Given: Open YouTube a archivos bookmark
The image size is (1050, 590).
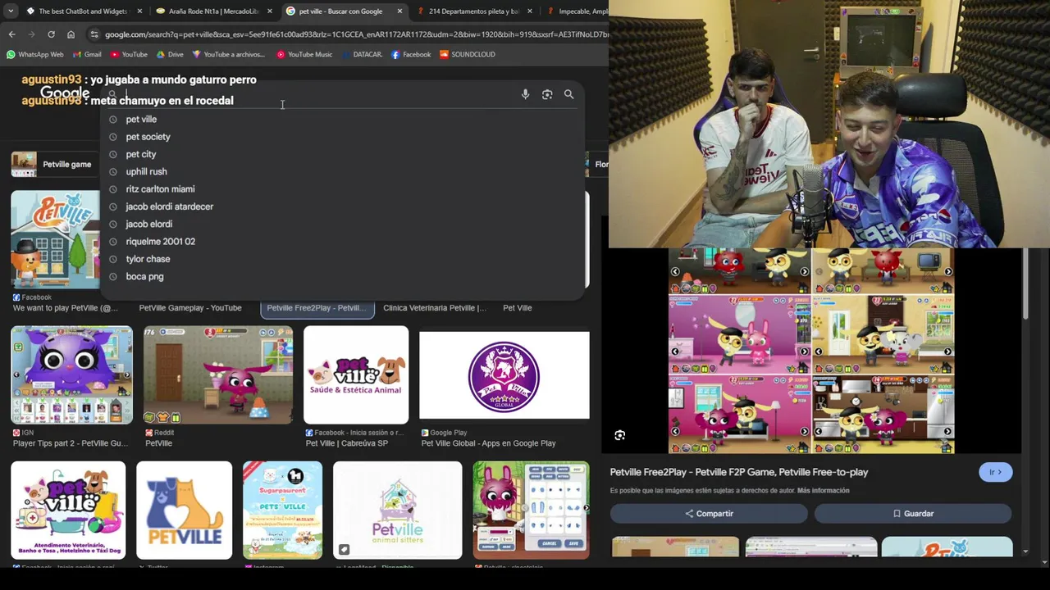Looking at the screenshot, I should (228, 54).
